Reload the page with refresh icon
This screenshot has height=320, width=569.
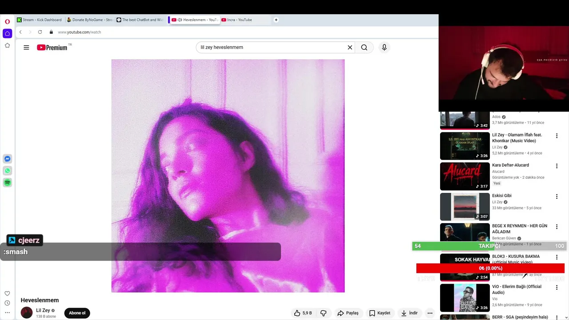pyautogui.click(x=40, y=32)
